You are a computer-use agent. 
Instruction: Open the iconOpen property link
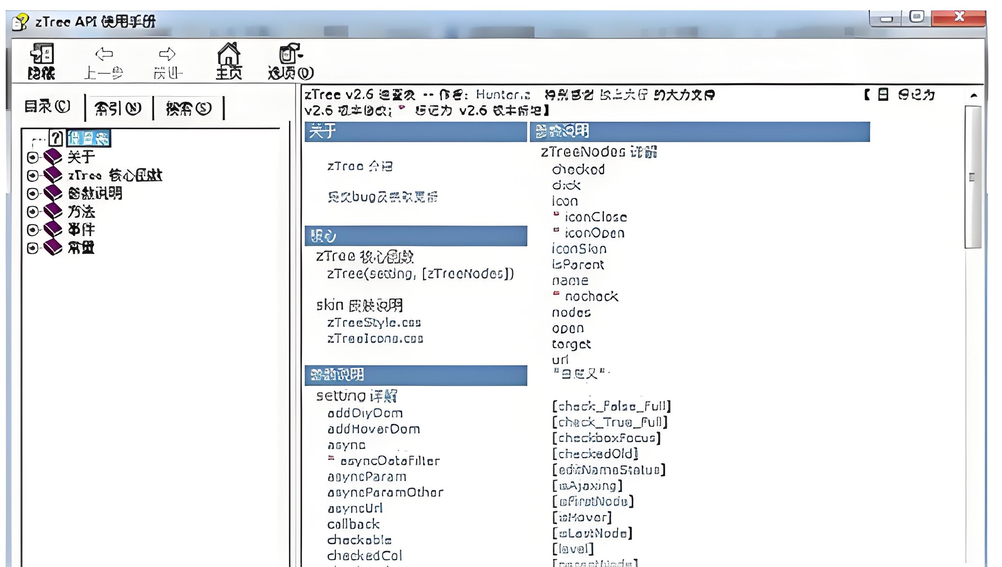coord(595,233)
